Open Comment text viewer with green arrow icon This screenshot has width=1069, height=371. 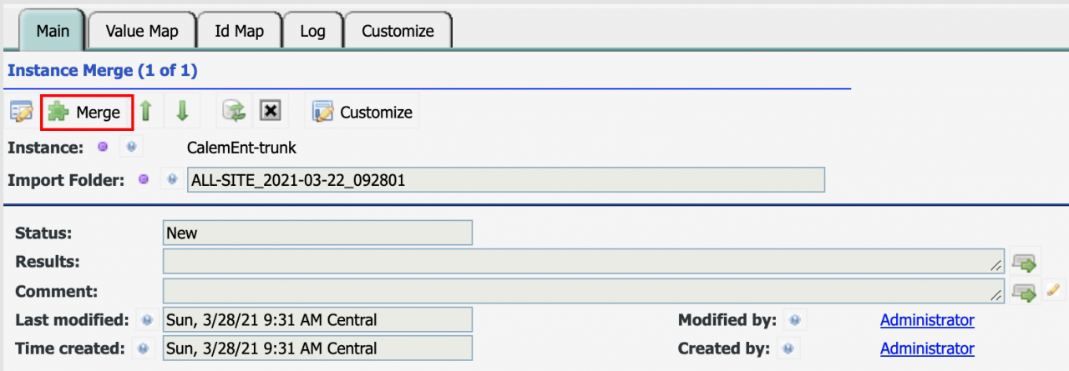(1025, 292)
